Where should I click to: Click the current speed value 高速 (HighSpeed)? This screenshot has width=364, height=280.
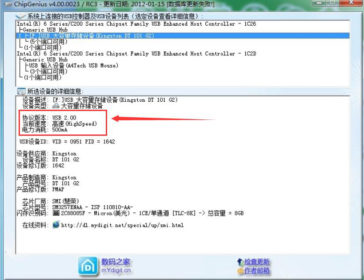(x=74, y=124)
